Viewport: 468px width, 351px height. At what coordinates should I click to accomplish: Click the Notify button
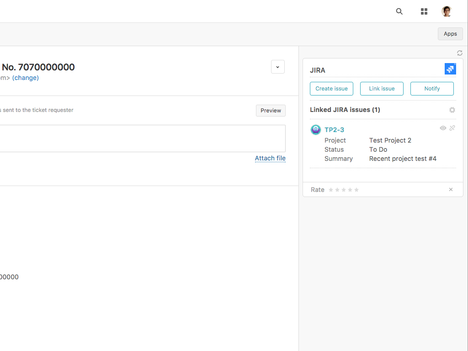432,89
